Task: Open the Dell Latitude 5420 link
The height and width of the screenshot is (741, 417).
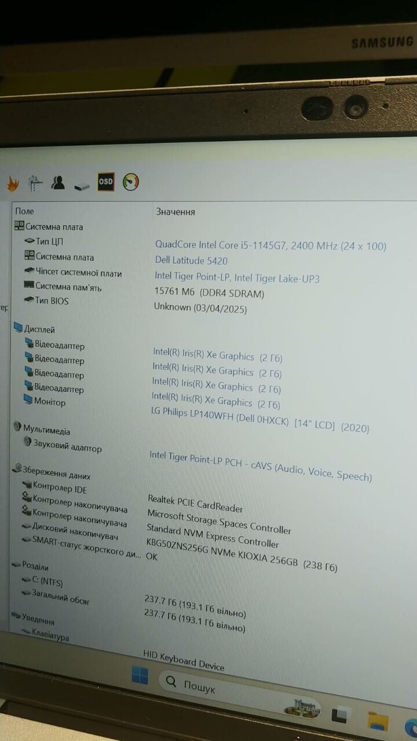Action: click(191, 261)
